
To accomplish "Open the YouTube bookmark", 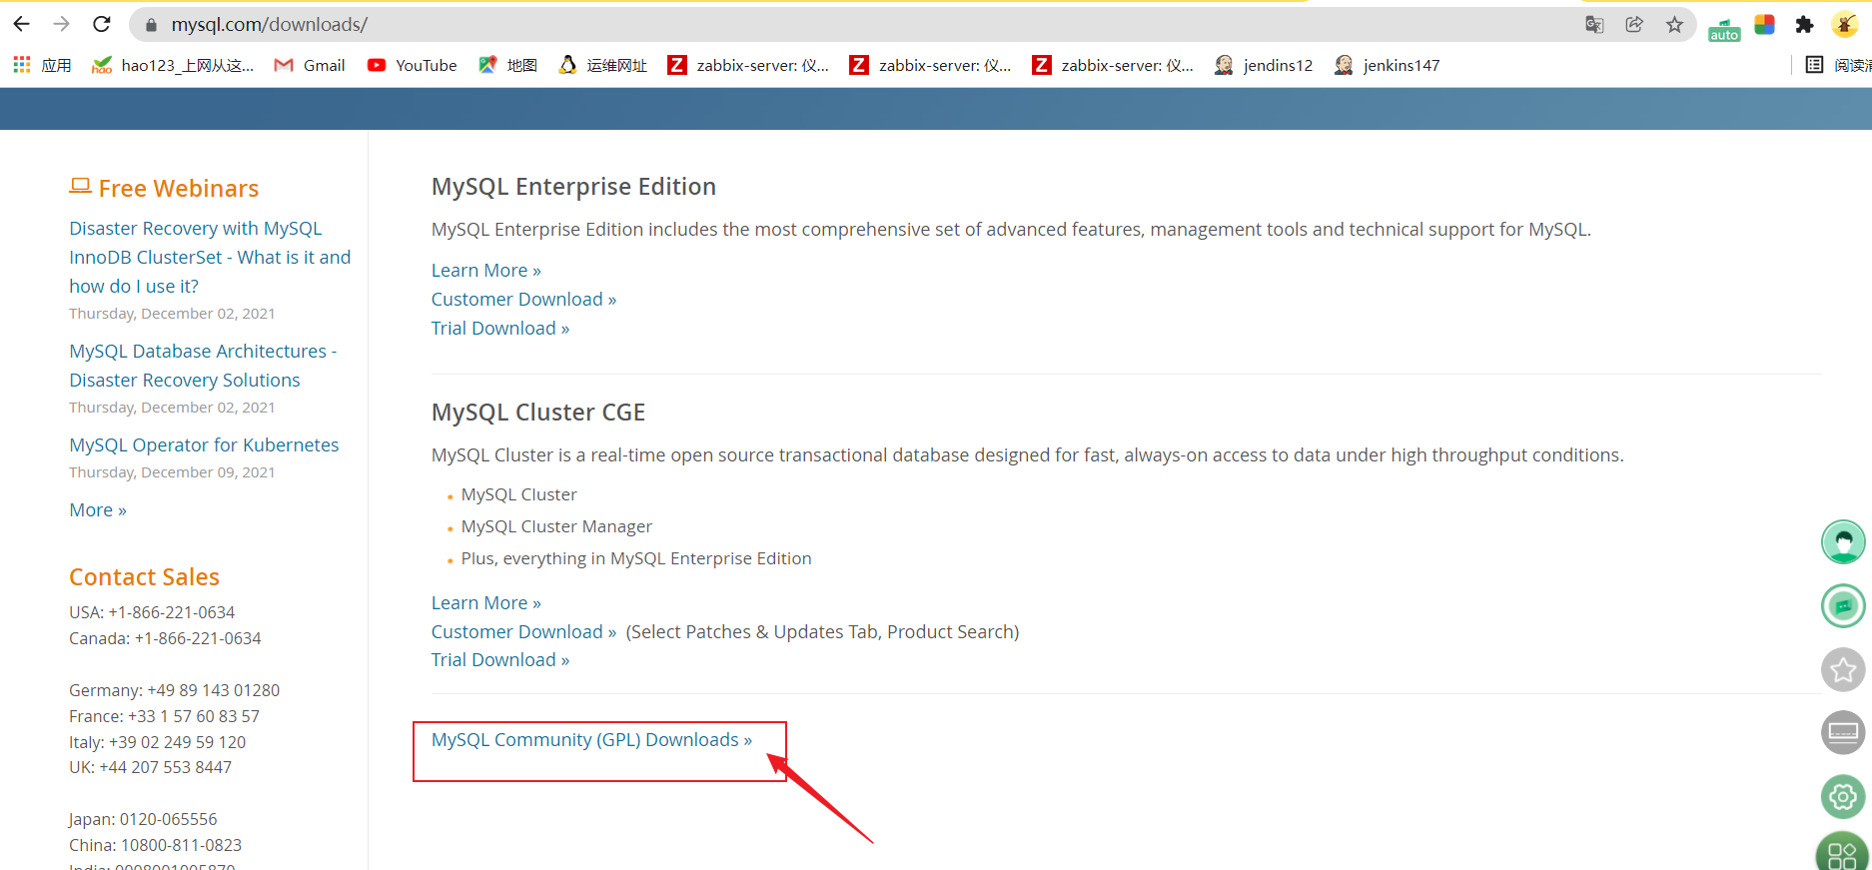I will click(x=412, y=65).
